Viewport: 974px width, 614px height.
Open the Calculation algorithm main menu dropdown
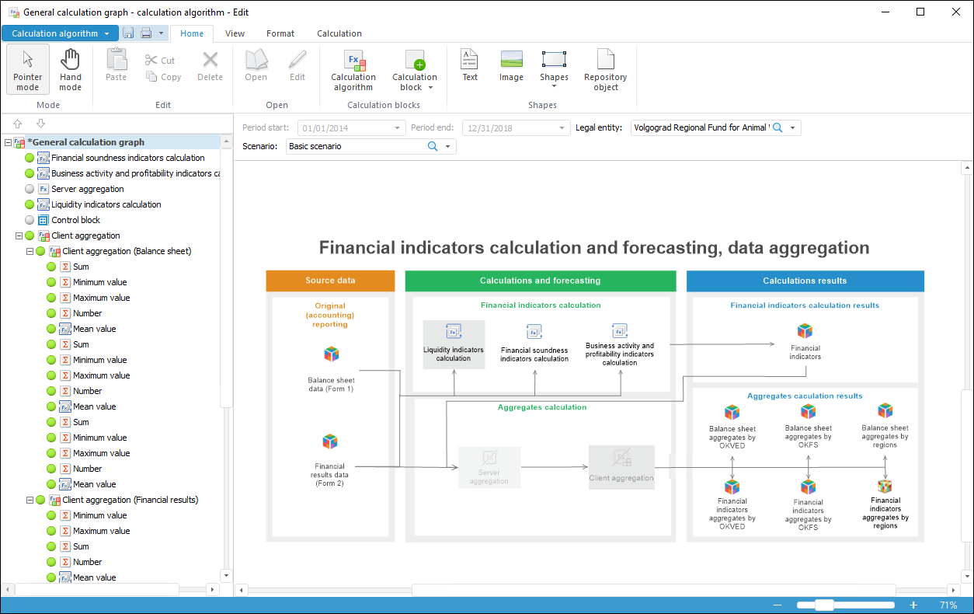tap(60, 33)
